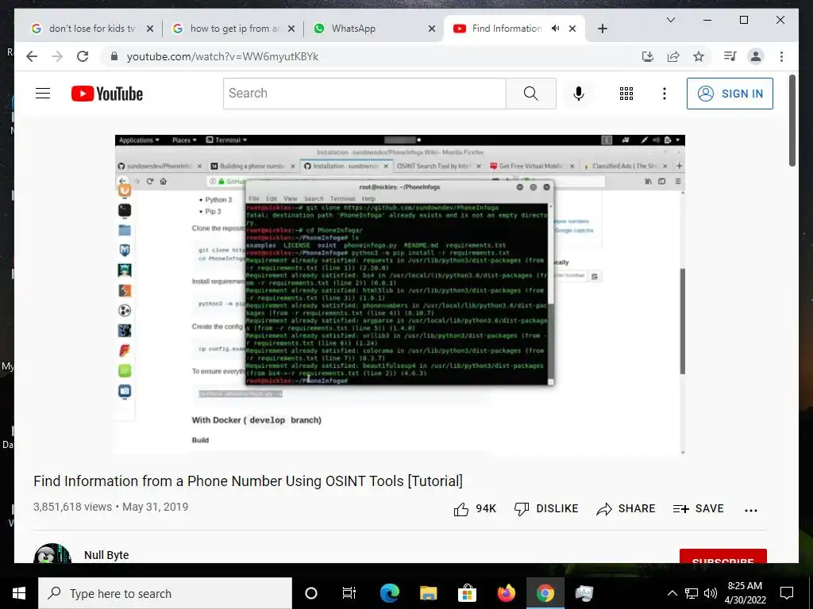
Task: Open the media control icon in toolbar
Action: (x=730, y=56)
